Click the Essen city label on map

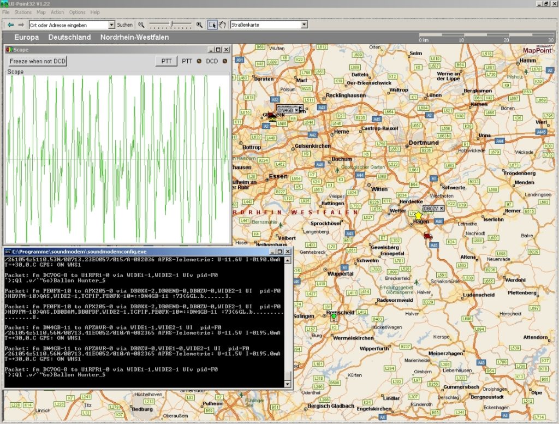coord(278,176)
